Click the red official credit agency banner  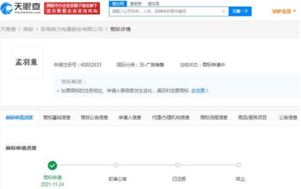click(x=72, y=8)
